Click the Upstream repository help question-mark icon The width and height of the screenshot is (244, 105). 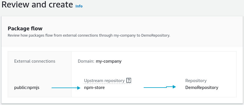129,80
